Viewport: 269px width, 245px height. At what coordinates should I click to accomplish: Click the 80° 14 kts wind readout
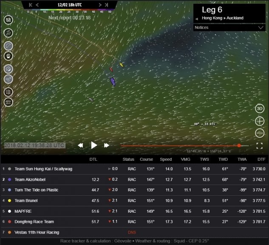click(x=204, y=124)
